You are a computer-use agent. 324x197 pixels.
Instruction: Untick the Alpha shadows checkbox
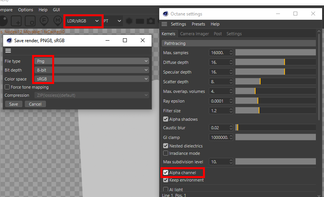pyautogui.click(x=165, y=119)
